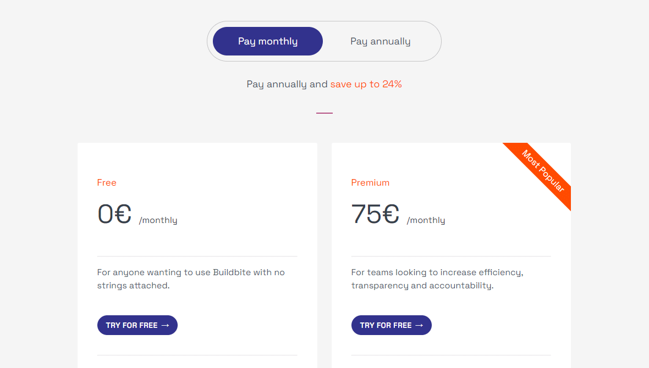Click the "Pay annually and" promo text
The width and height of the screenshot is (649, 368).
pos(287,84)
